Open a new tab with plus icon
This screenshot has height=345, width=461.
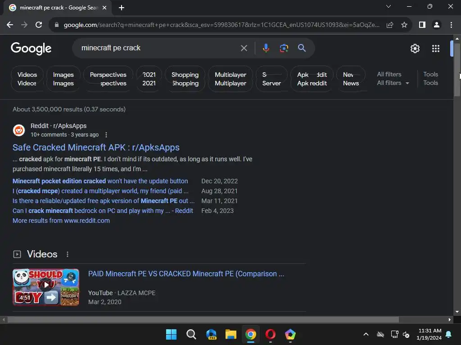[x=122, y=8]
